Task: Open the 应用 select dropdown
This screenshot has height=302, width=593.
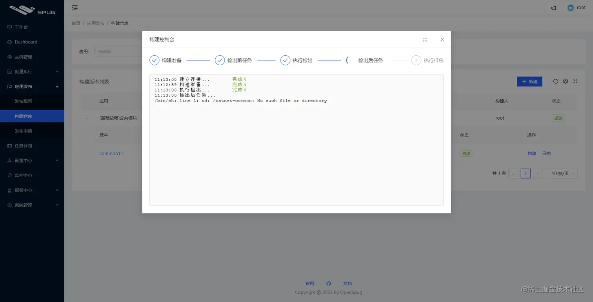Action: point(118,51)
